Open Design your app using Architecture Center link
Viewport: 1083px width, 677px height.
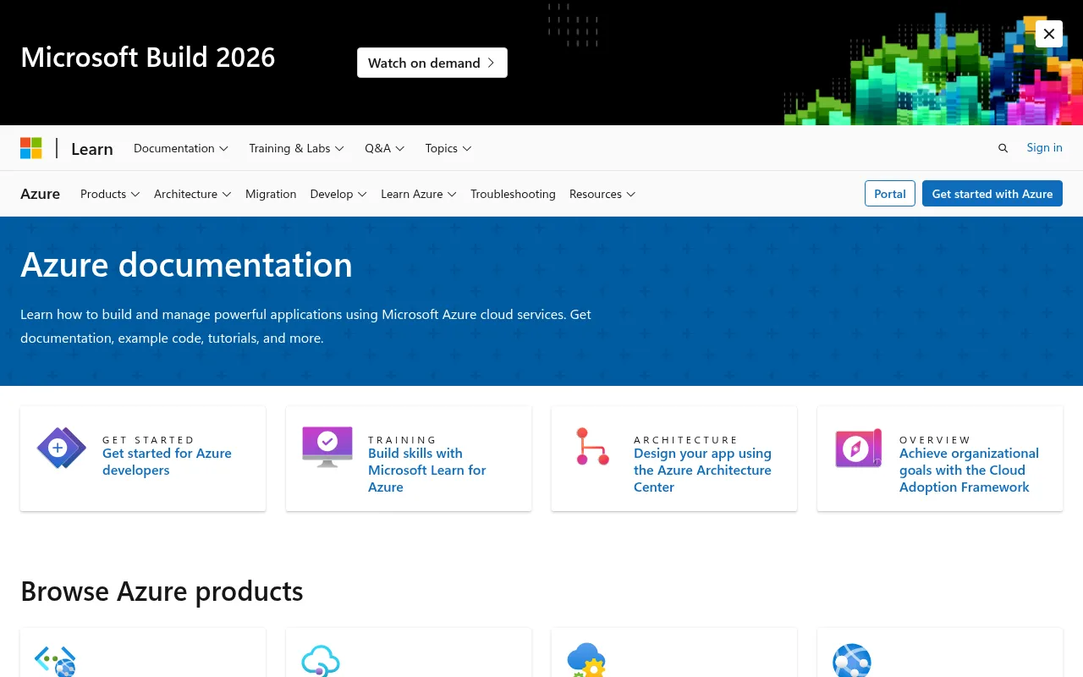(x=702, y=471)
